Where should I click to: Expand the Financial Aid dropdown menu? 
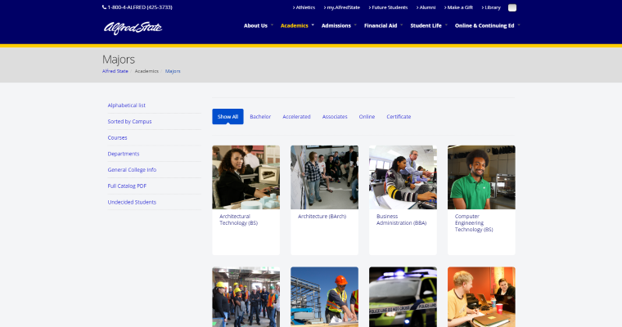pyautogui.click(x=381, y=25)
